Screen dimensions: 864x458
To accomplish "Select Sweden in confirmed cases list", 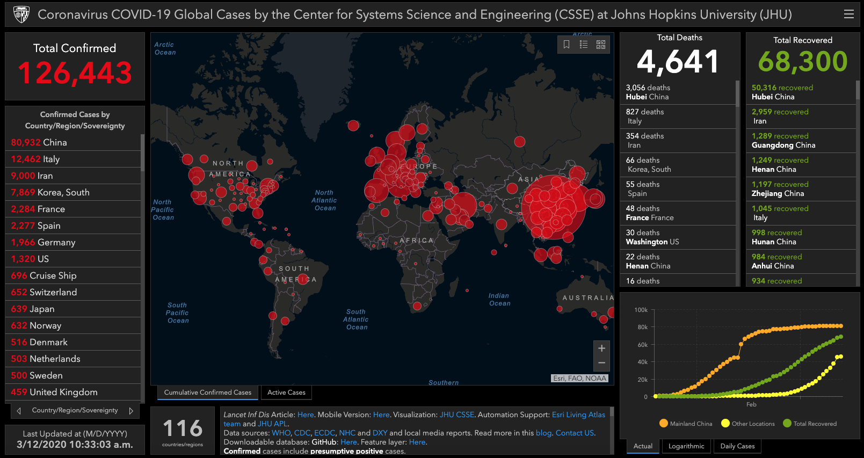I will [x=73, y=375].
